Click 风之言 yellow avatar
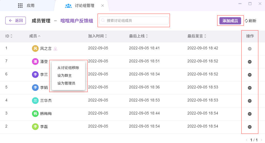 (35, 48)
